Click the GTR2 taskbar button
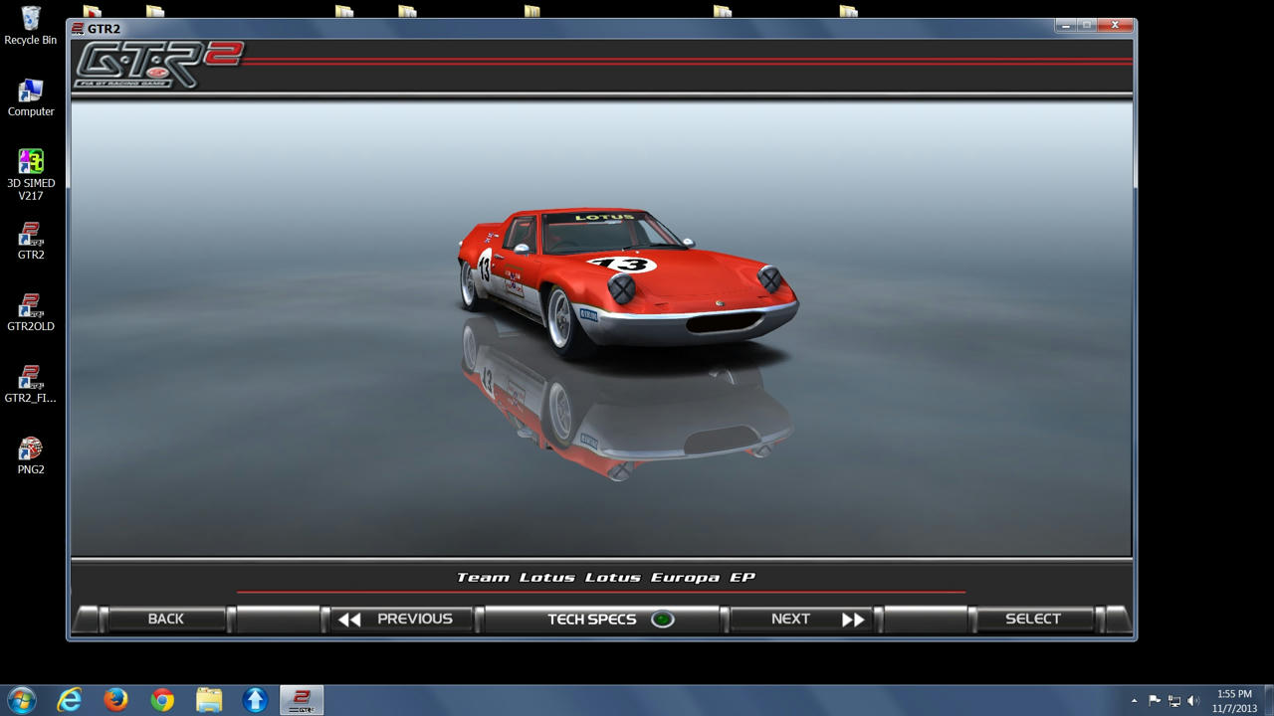Image resolution: width=1274 pixels, height=716 pixels. (x=302, y=700)
